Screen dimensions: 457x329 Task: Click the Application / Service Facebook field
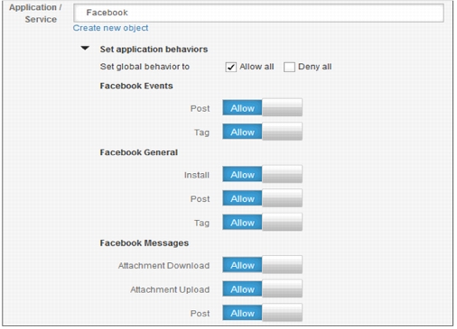(258, 13)
